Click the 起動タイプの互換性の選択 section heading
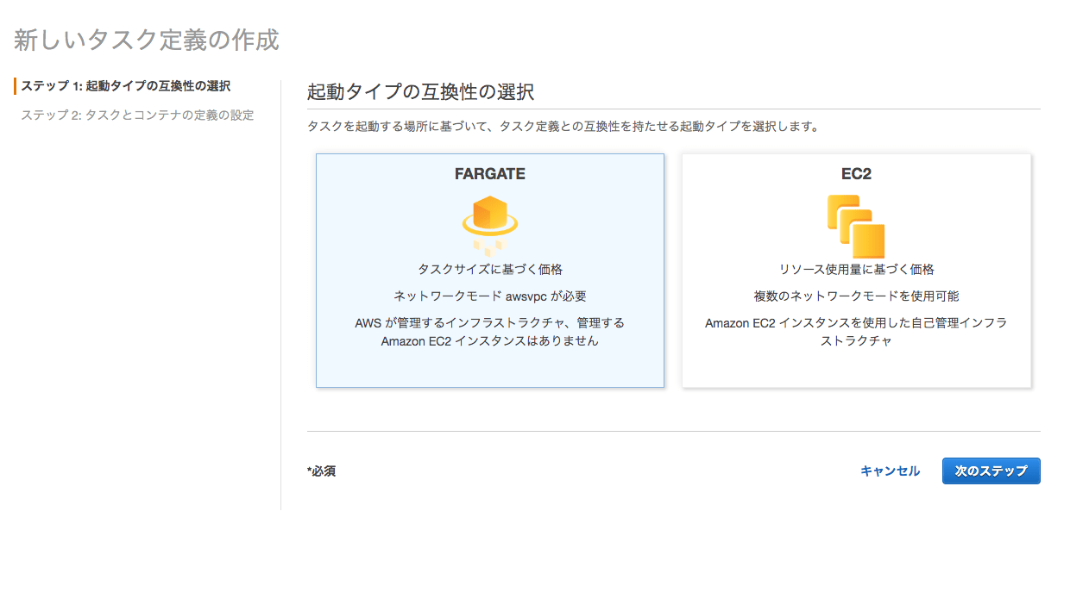This screenshot has width=1089, height=611. click(420, 91)
